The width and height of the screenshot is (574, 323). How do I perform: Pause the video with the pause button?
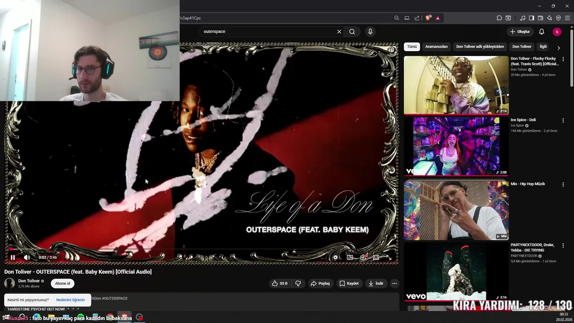[13, 258]
